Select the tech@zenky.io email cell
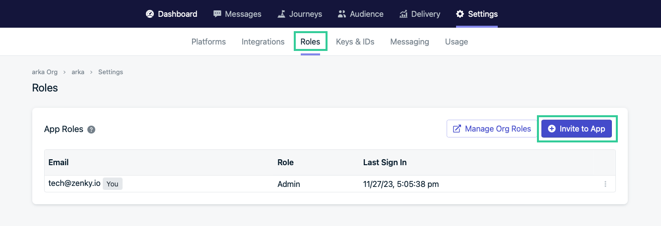661x226 pixels. point(74,183)
